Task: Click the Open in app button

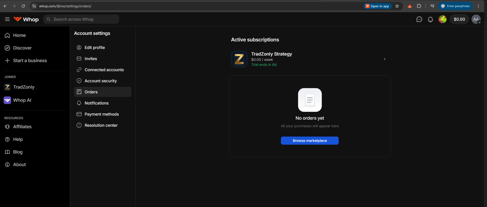Action: click(377, 6)
